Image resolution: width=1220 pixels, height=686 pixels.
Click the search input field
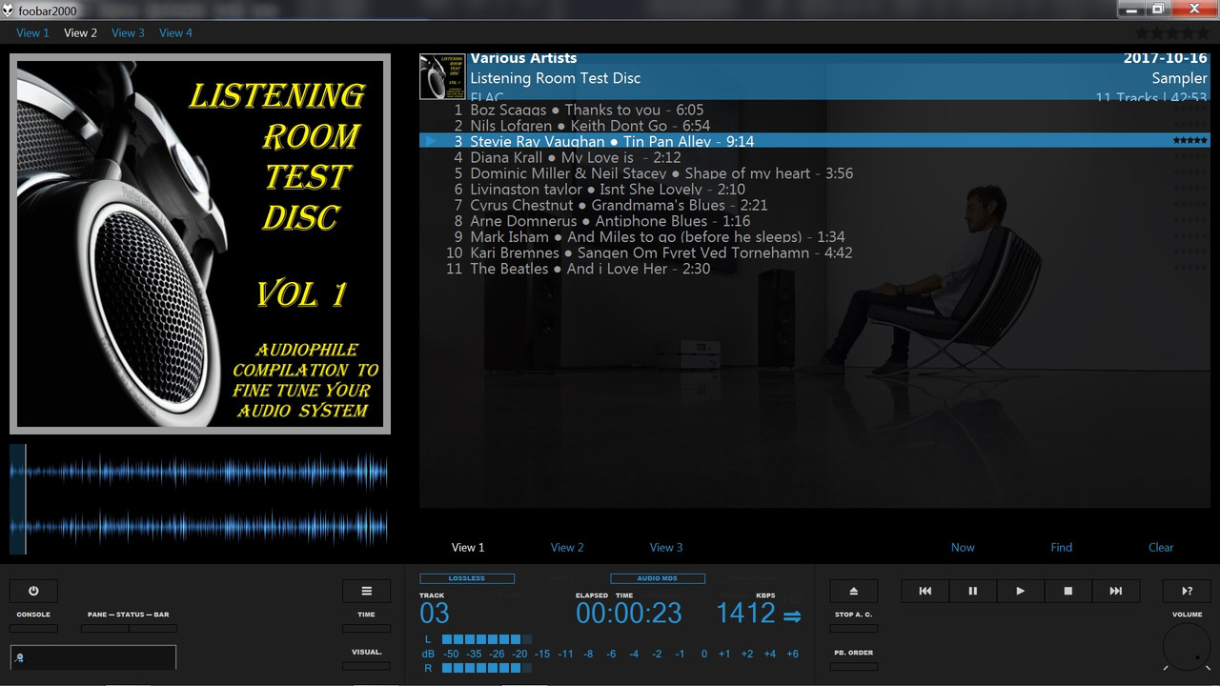pos(93,657)
